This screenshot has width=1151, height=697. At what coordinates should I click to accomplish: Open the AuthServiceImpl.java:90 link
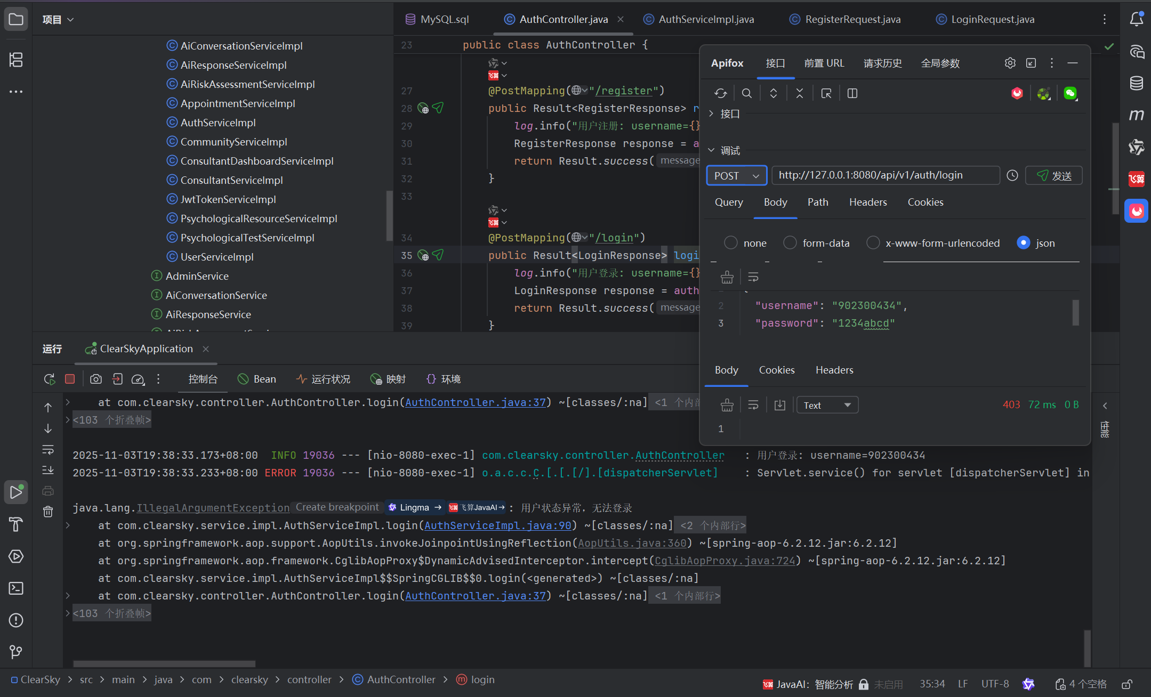(x=497, y=525)
